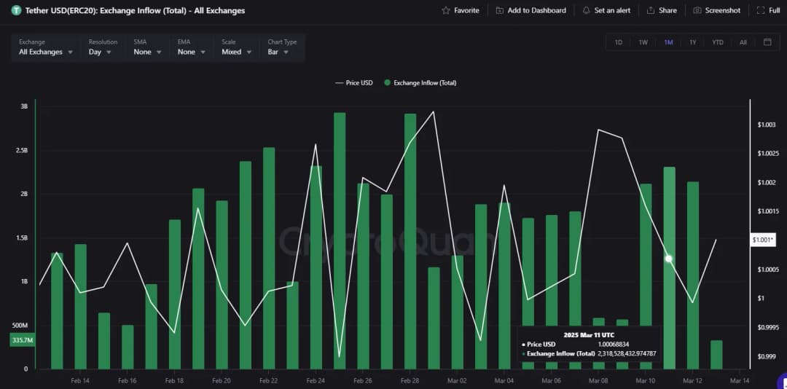The image size is (787, 389).
Task: Select the 1W time range tab
Action: (643, 42)
